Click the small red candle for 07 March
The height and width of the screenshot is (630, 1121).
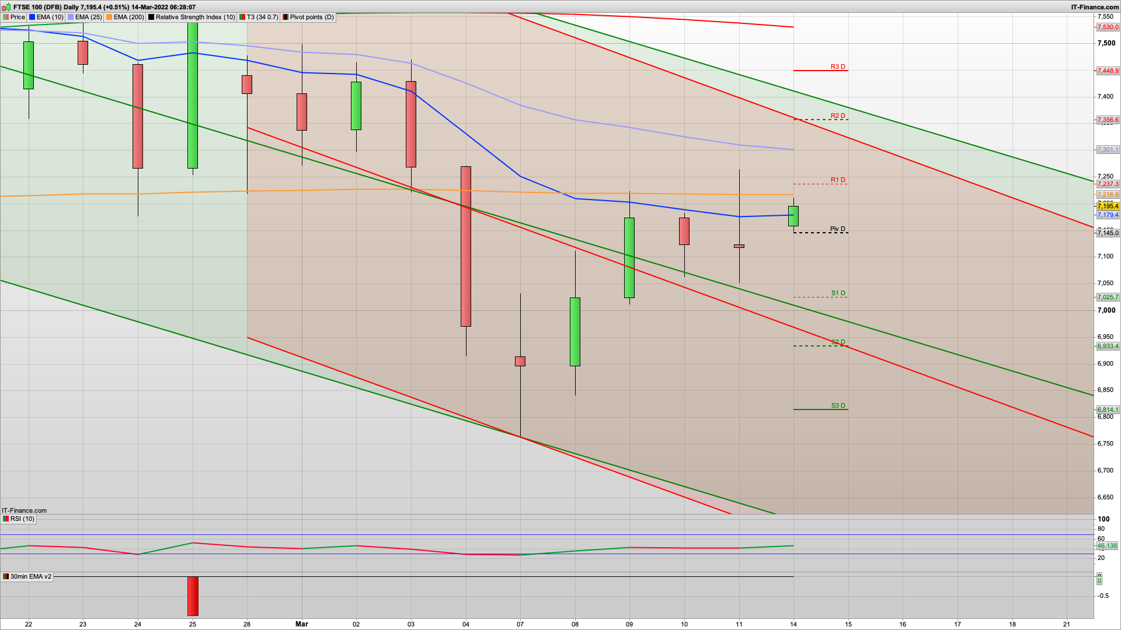[520, 361]
